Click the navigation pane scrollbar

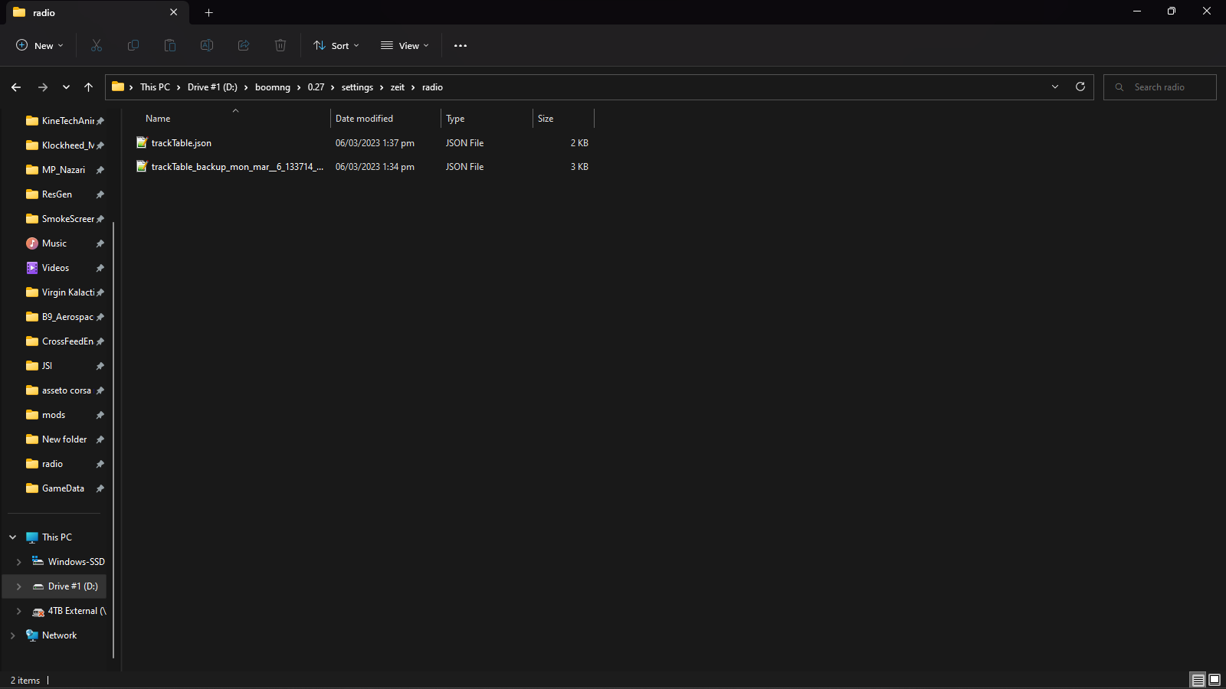pos(113,440)
